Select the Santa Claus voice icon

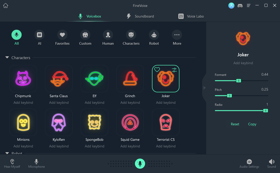click(59, 79)
